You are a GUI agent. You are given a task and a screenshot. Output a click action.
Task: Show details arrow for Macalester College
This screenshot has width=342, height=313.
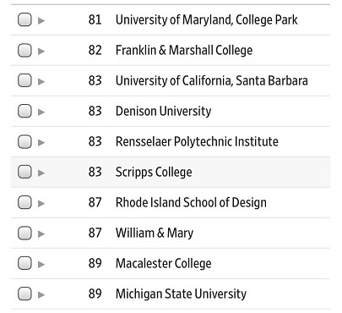coord(41,264)
